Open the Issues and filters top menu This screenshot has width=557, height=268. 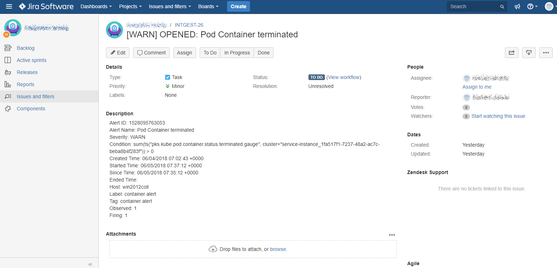[x=170, y=6]
